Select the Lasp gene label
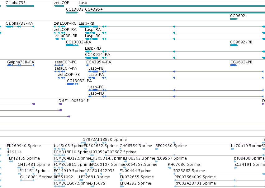Viewport: 265px width, 188px height. [x=83, y=3]
